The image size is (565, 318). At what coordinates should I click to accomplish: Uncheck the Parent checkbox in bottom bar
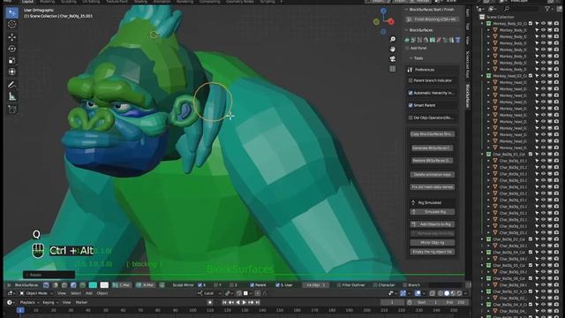[252, 285]
